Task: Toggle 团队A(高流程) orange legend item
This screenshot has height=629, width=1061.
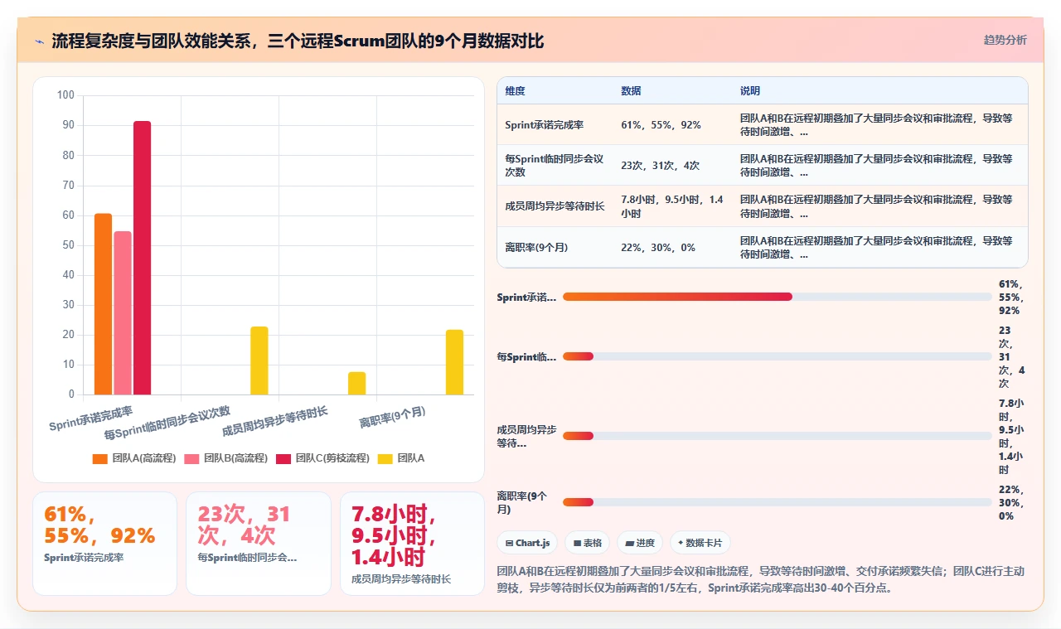Action: [x=134, y=458]
